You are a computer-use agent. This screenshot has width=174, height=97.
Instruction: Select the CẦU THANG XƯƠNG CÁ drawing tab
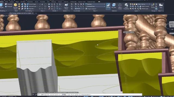(x=20, y=13)
